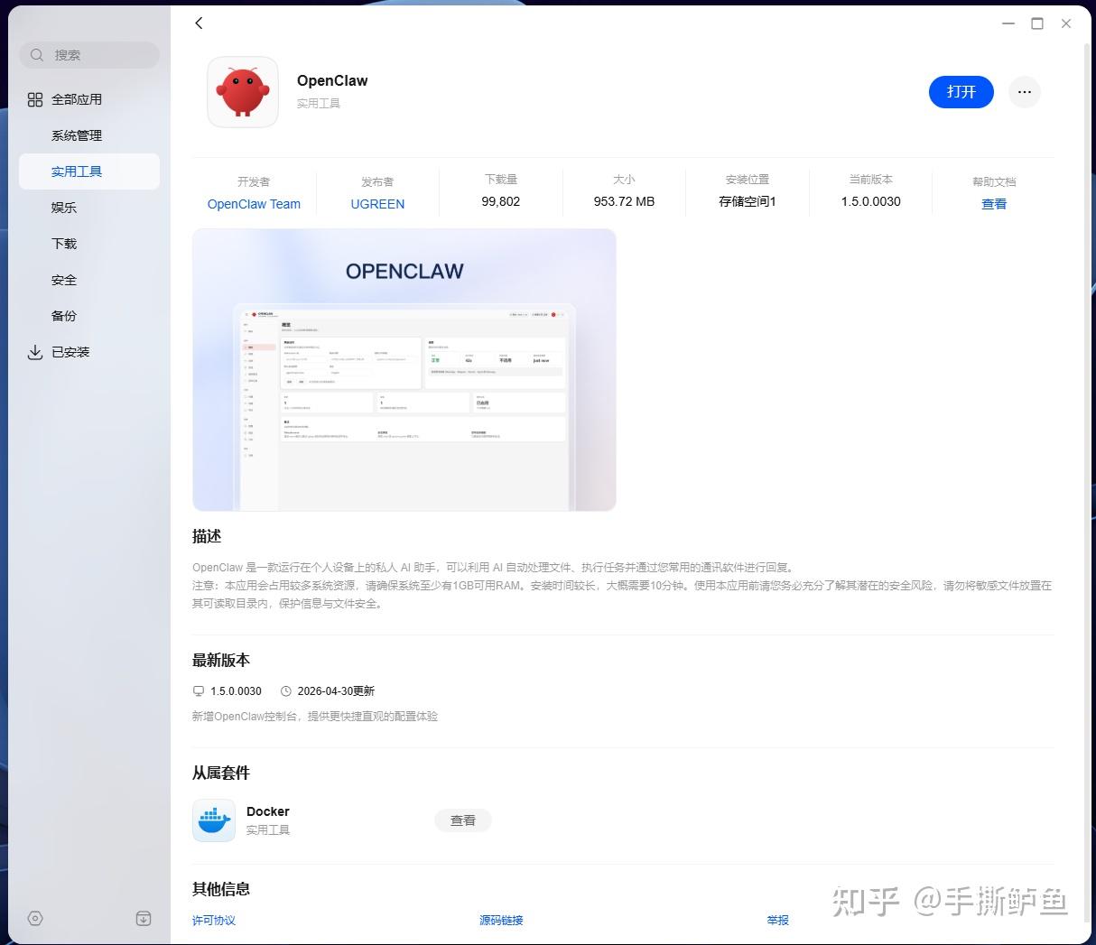Click the 2026-04-30更新 date text
The height and width of the screenshot is (945, 1096).
[336, 691]
